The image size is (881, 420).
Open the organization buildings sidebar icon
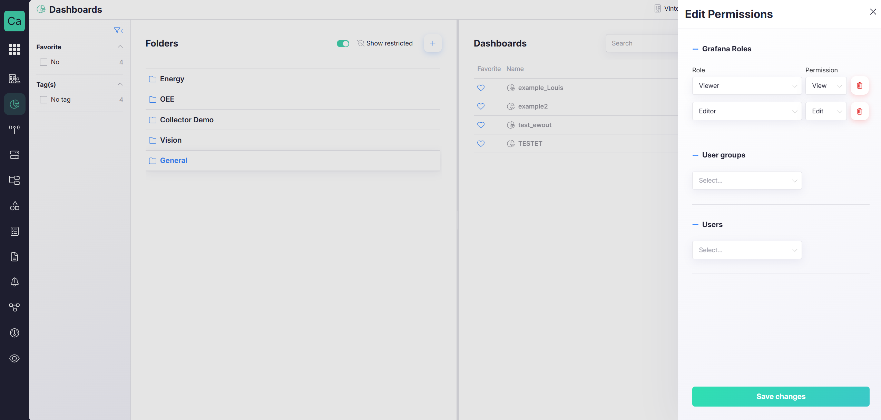click(x=14, y=79)
